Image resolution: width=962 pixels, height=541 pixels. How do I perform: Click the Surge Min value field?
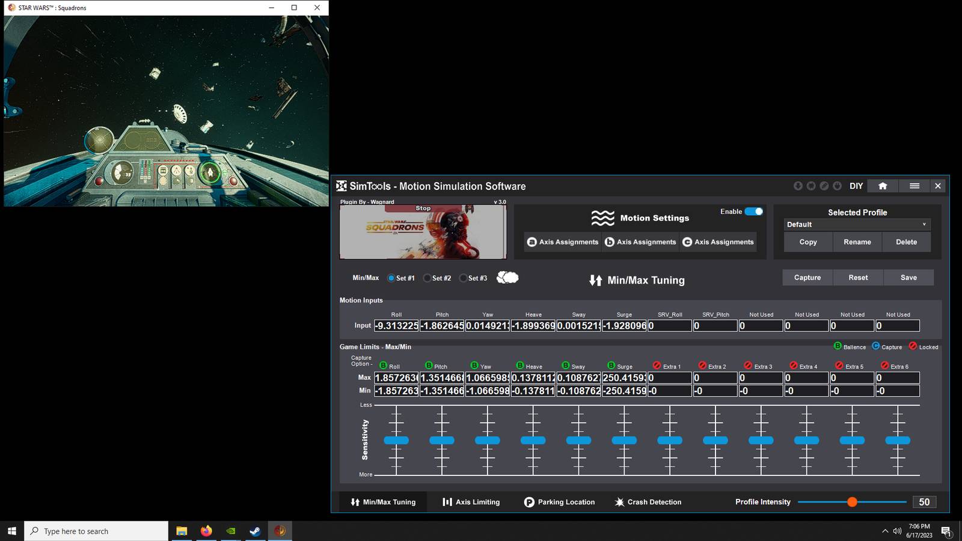pyautogui.click(x=624, y=391)
